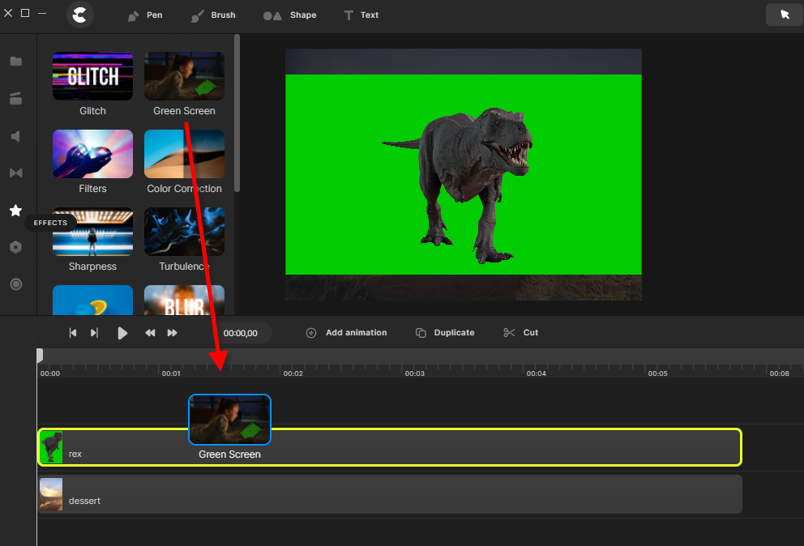Choose the Turbulence effect thumbnail

pos(184,232)
